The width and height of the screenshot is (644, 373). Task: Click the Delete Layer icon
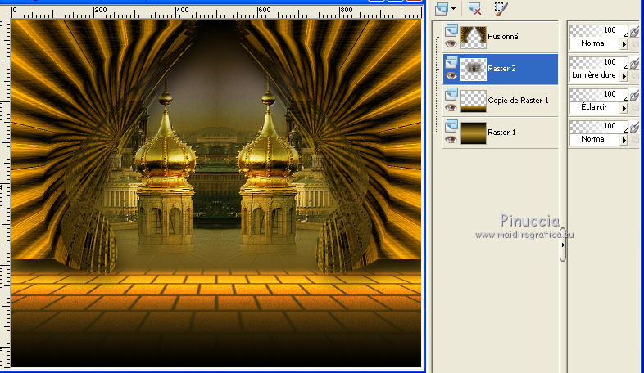coord(474,8)
